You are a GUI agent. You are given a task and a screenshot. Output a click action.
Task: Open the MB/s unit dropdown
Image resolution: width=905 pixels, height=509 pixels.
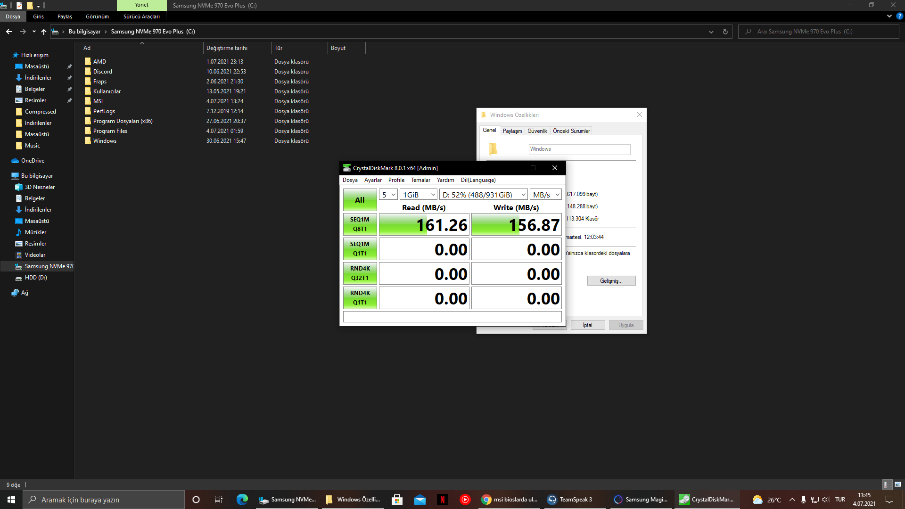[x=546, y=195]
